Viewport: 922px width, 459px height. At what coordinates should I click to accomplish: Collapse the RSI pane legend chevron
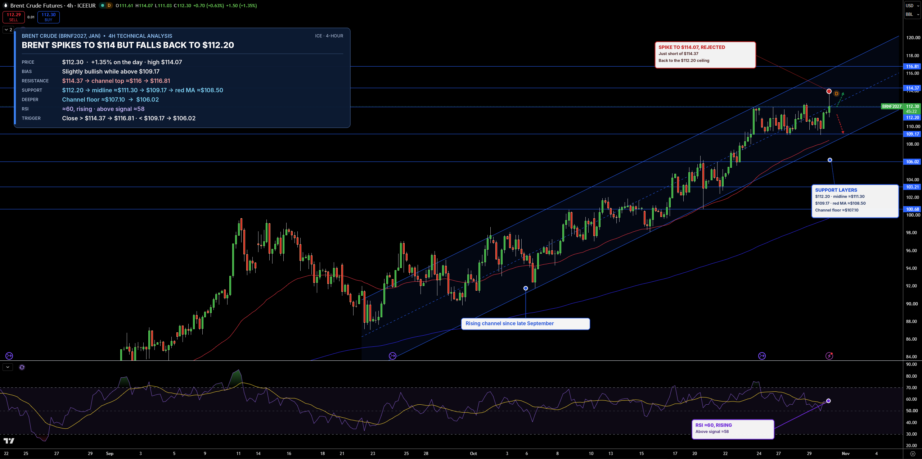pos(8,367)
